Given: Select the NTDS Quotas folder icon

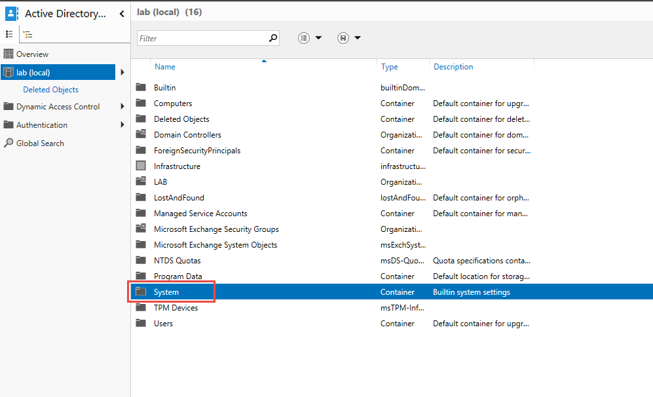Looking at the screenshot, I should coord(141,260).
